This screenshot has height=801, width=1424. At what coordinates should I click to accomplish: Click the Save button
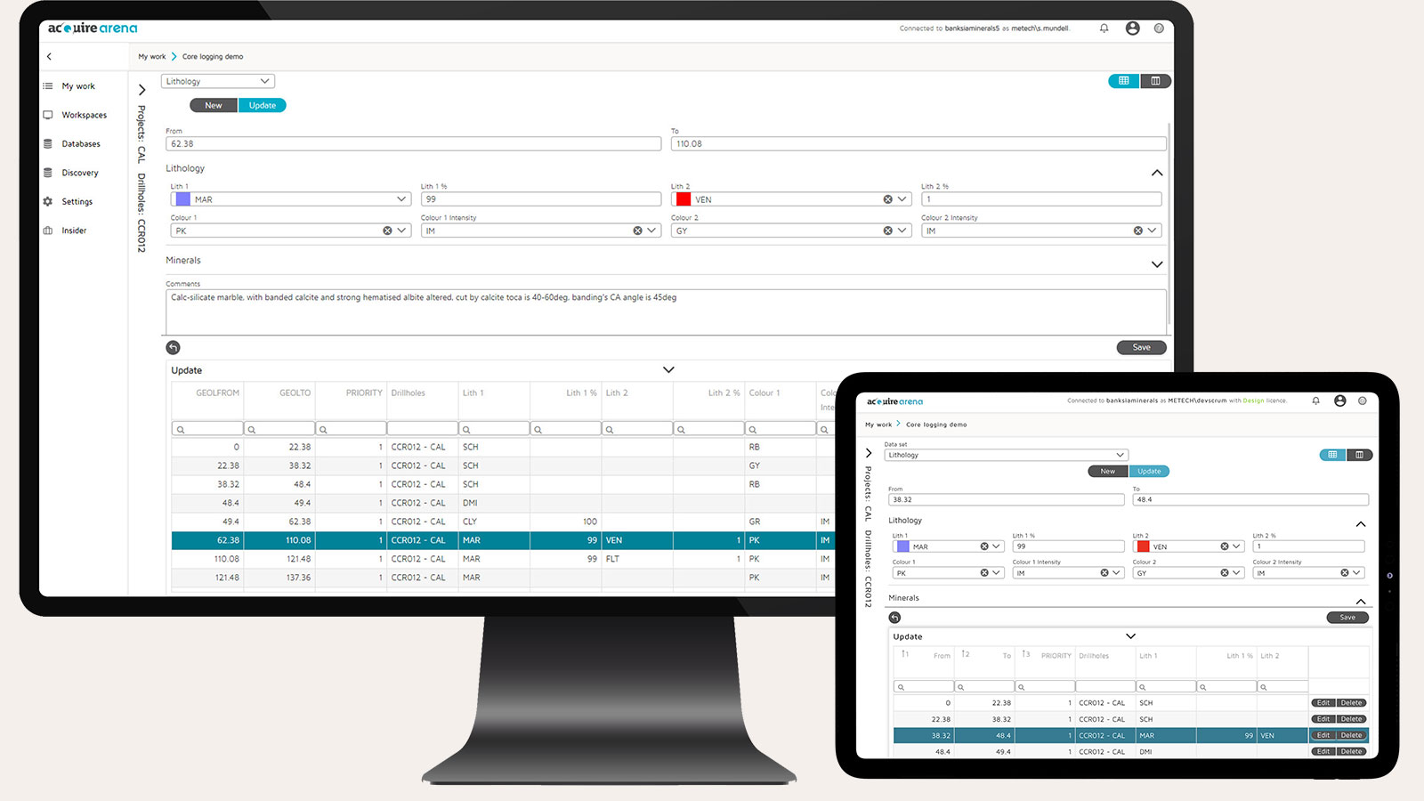tap(1141, 347)
